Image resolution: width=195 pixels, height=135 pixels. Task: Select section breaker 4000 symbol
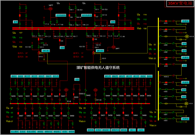tap(166, 64)
